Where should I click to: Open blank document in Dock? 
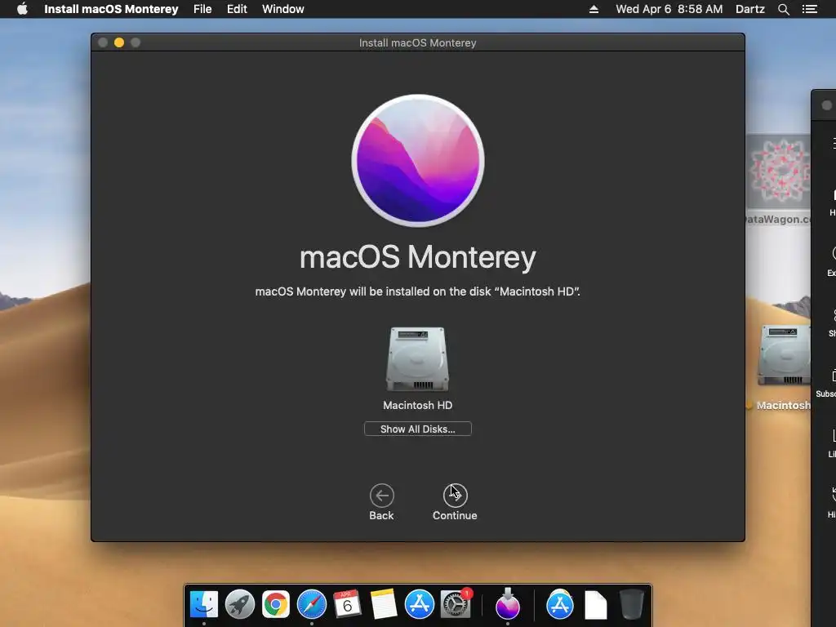(x=595, y=605)
